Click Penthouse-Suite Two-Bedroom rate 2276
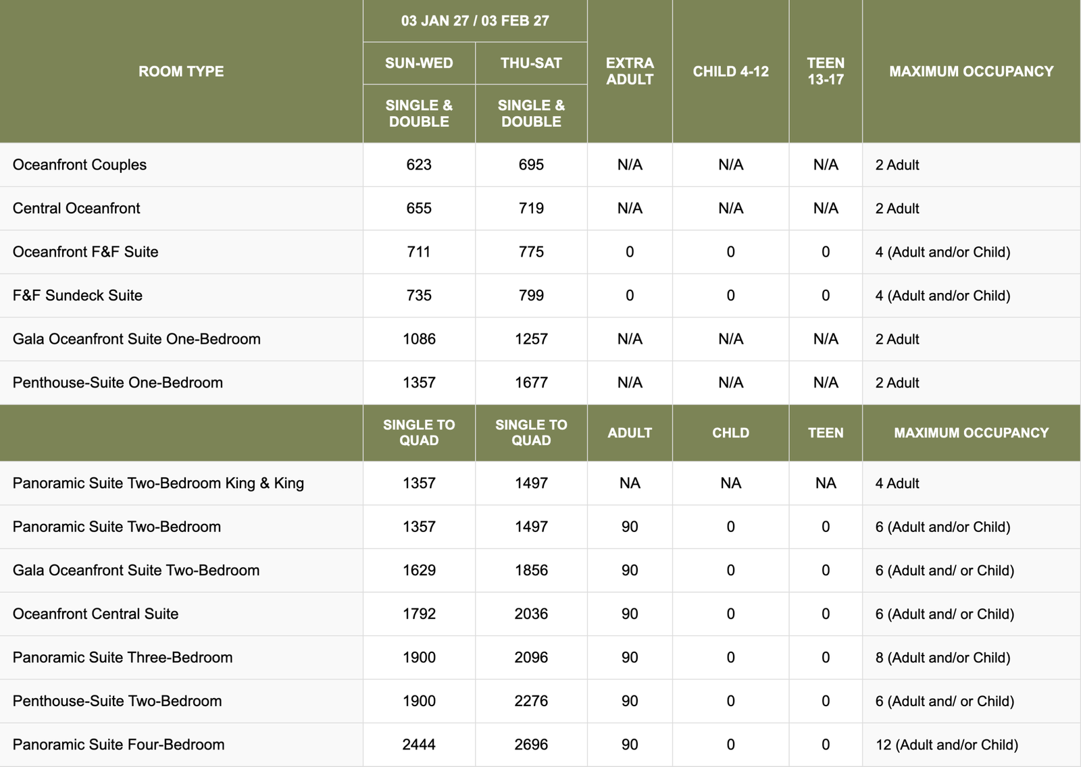 tap(531, 701)
